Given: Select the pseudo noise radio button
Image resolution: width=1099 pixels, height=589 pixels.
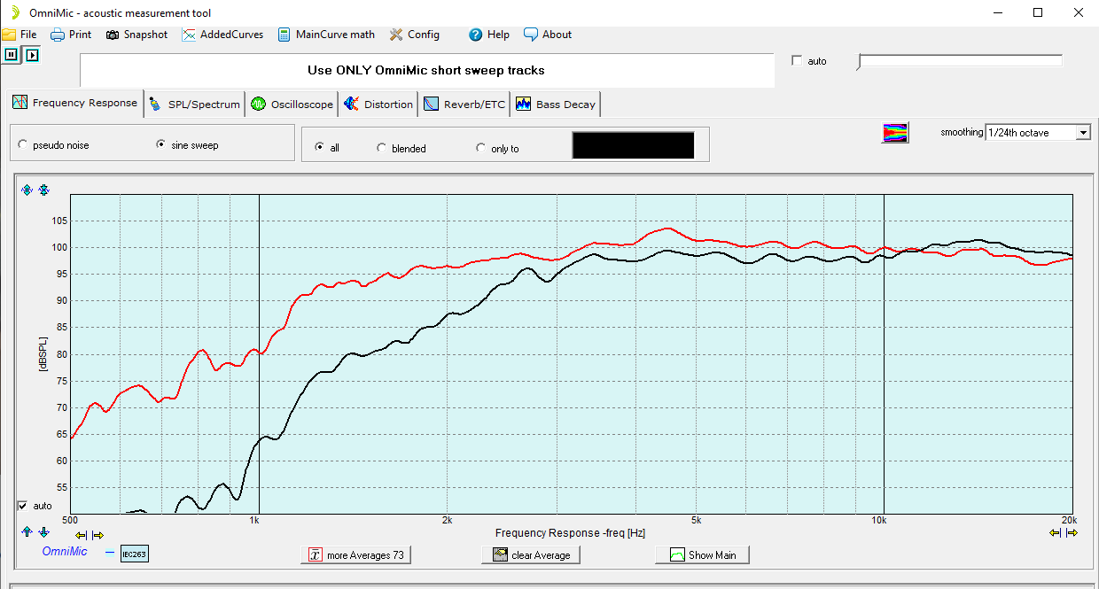Looking at the screenshot, I should (23, 144).
